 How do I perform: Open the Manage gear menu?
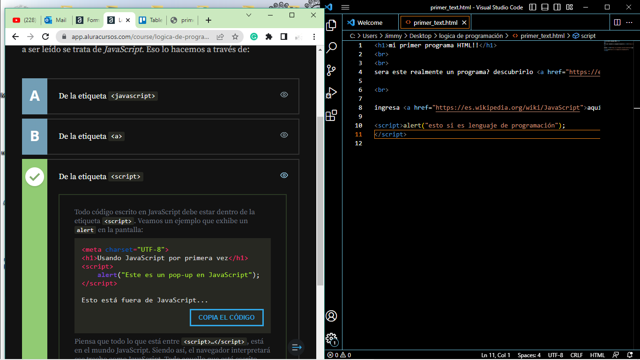point(331,338)
